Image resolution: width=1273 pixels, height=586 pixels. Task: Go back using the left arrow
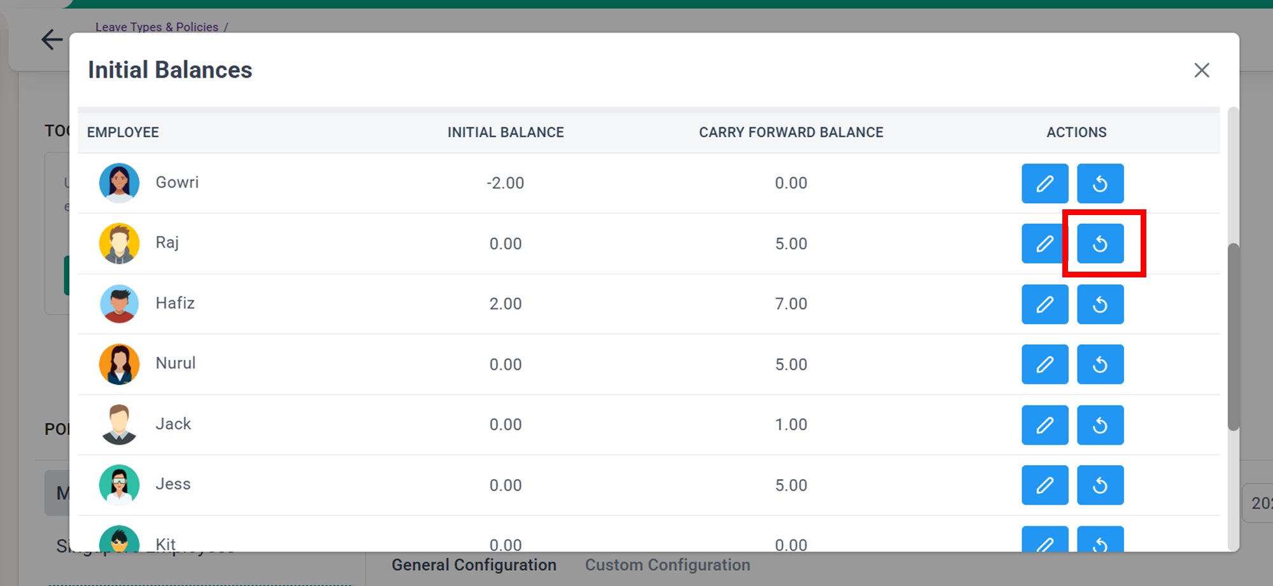click(52, 39)
